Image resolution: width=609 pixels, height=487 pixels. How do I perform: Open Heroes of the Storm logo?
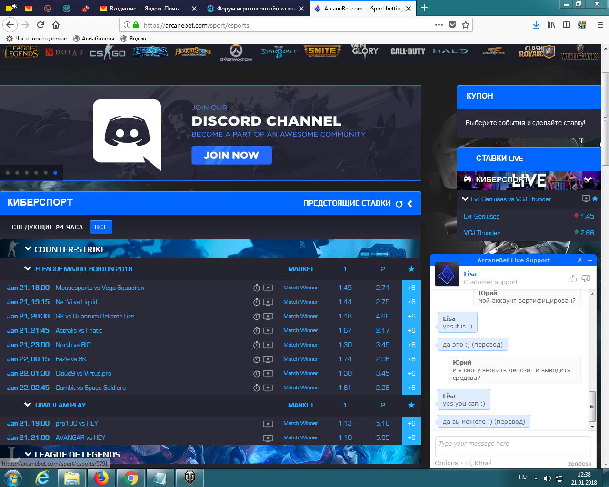coord(150,51)
